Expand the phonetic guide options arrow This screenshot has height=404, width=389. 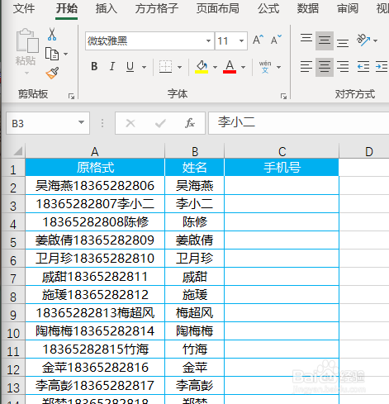coord(279,67)
